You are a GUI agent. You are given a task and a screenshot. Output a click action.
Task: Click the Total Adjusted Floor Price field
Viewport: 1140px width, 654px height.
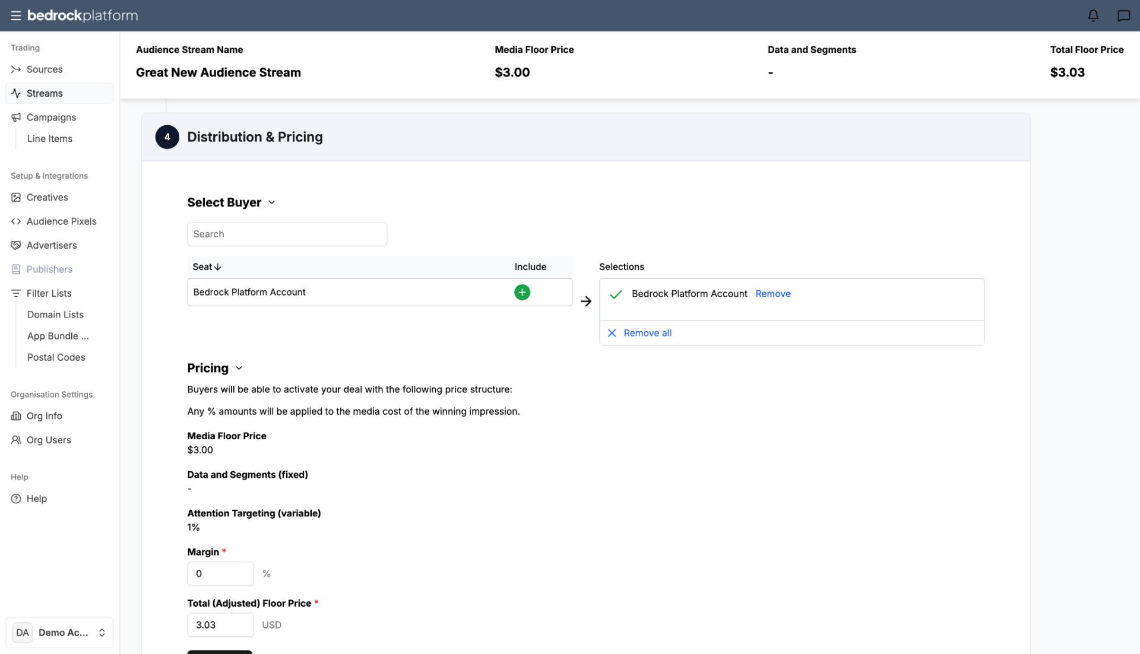(x=220, y=624)
